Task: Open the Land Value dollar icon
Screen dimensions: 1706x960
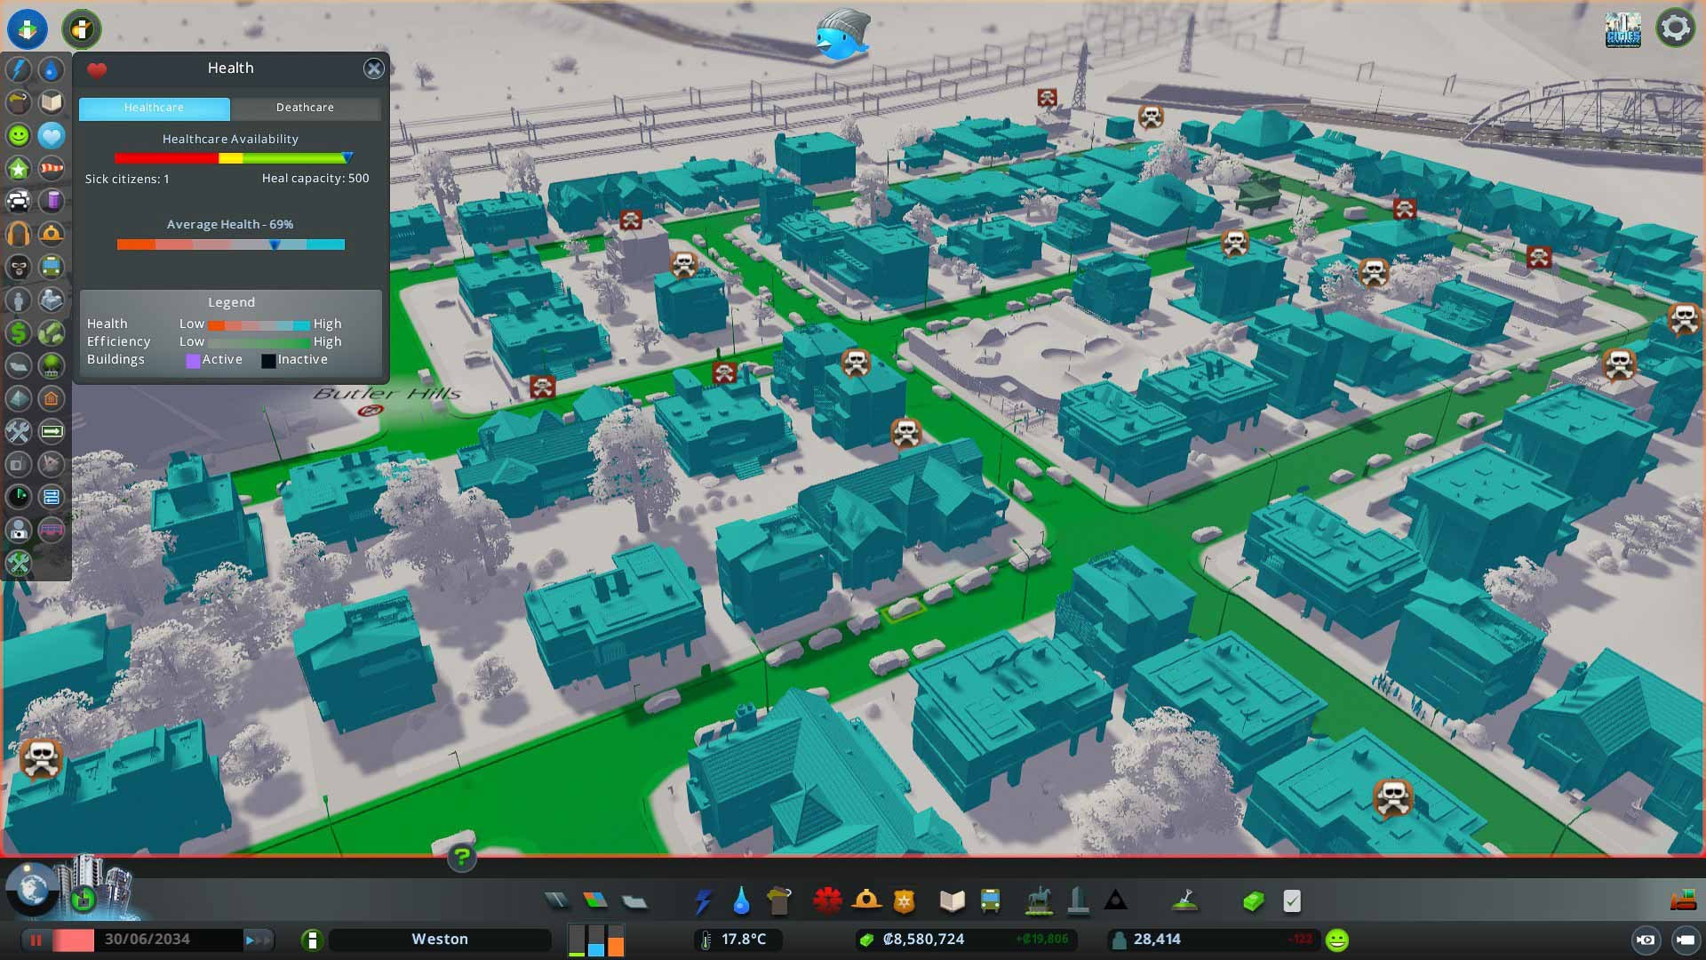Action: click(19, 332)
